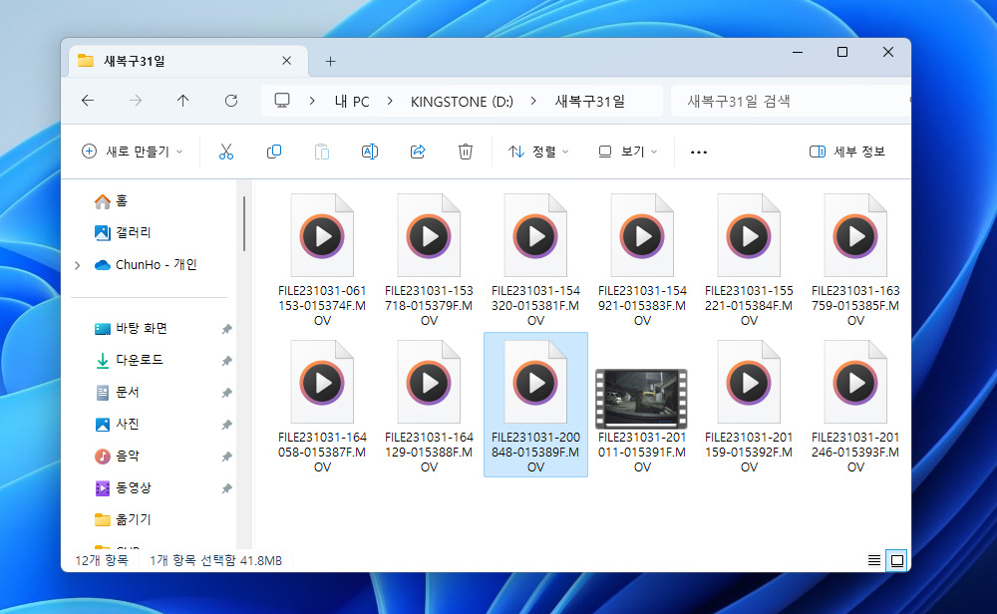The height and width of the screenshot is (614, 997).
Task: Click KINGSTONE (D:) breadcrumb
Action: [462, 101]
